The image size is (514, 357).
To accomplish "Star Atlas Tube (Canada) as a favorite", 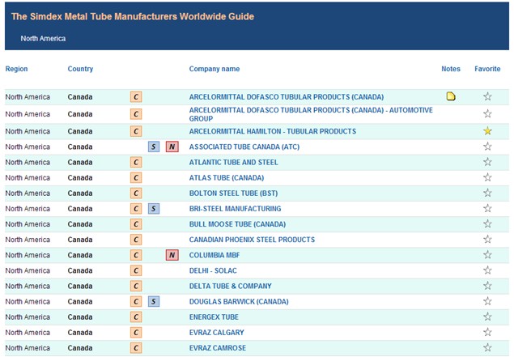I will (x=487, y=177).
